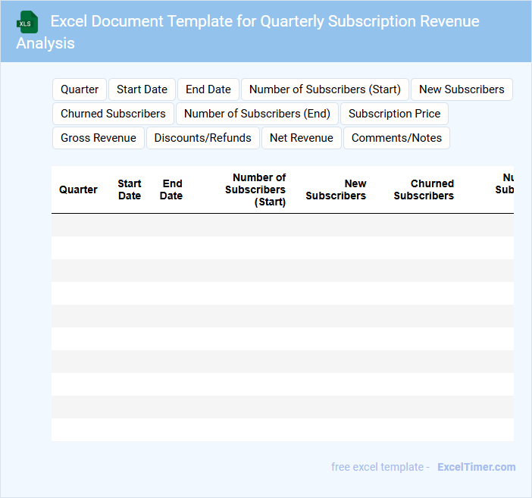
Task: Click the Churned Subscribers tag
Action: click(113, 114)
